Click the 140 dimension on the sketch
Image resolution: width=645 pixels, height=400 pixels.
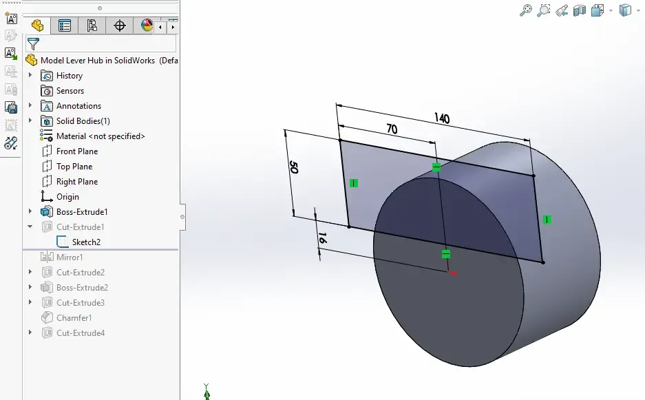(442, 118)
